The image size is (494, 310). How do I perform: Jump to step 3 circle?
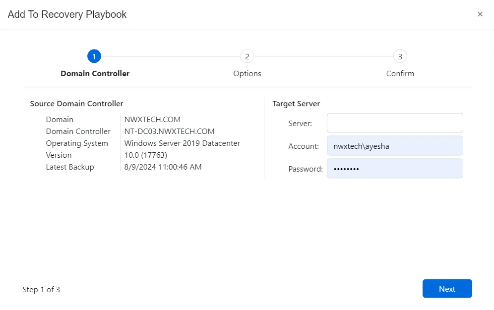coord(400,56)
